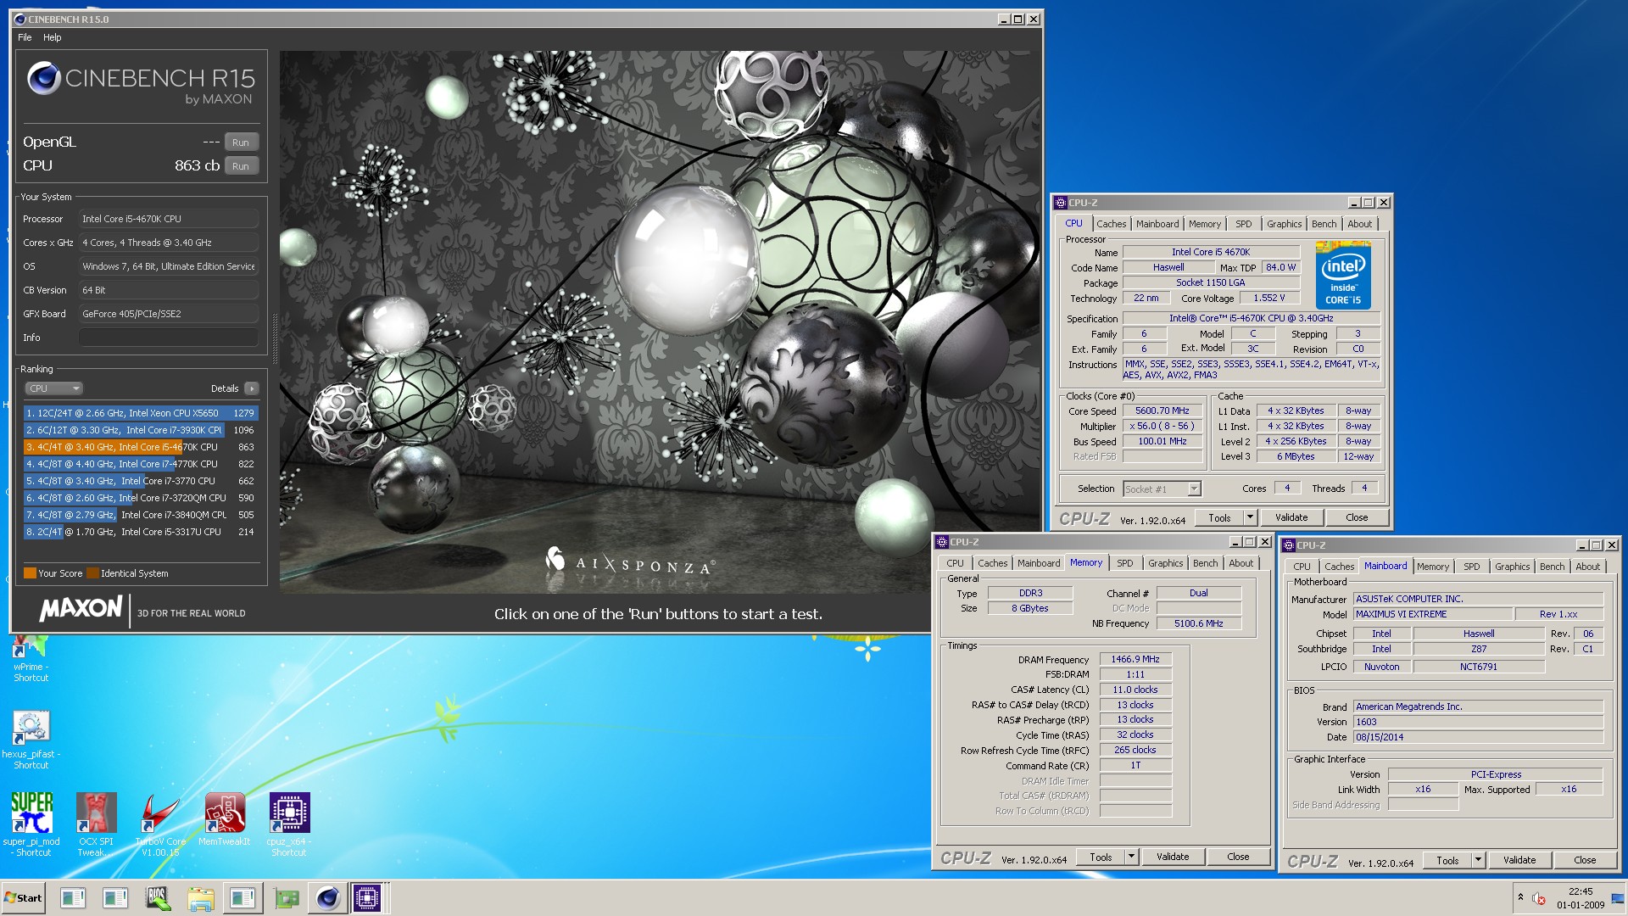Expand Tools dropdown arrow in Mainboard CPU-Z
Viewport: 1628px width, 916px height.
[x=1477, y=860]
